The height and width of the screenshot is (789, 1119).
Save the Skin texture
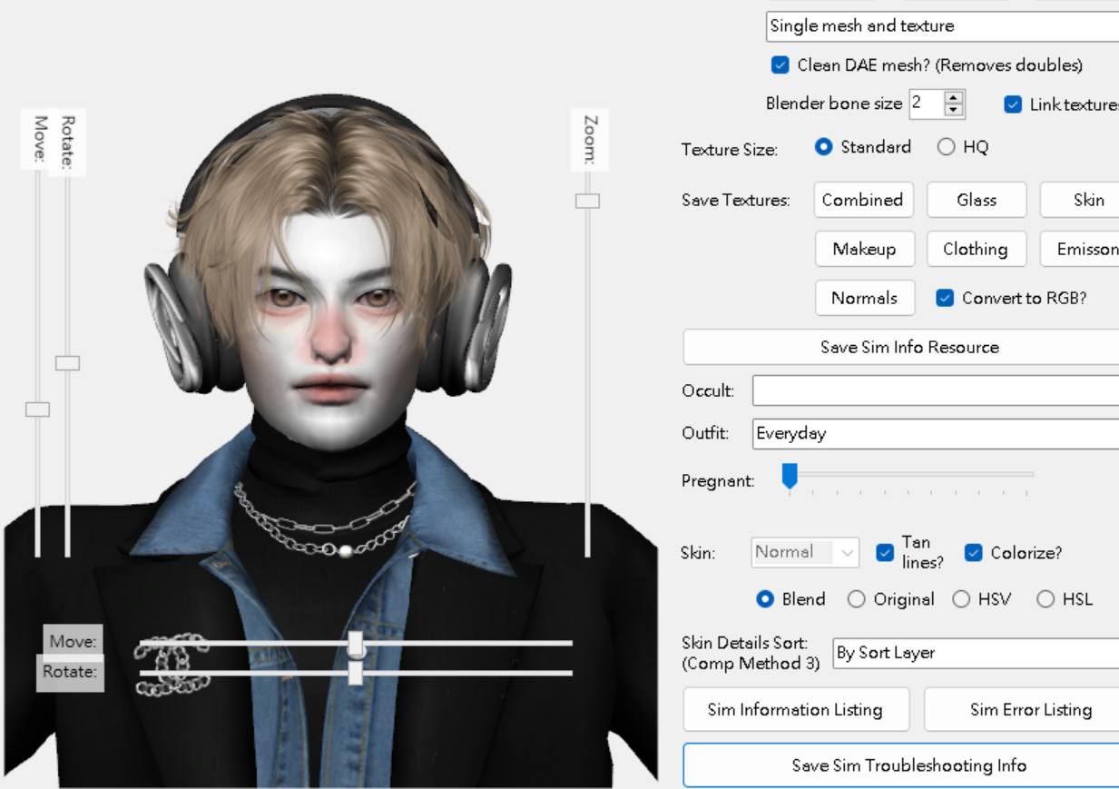click(1090, 200)
